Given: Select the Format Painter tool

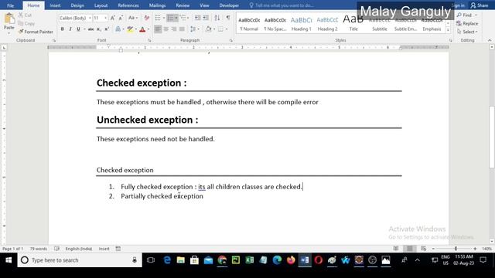Looking at the screenshot, I should click(36, 32).
